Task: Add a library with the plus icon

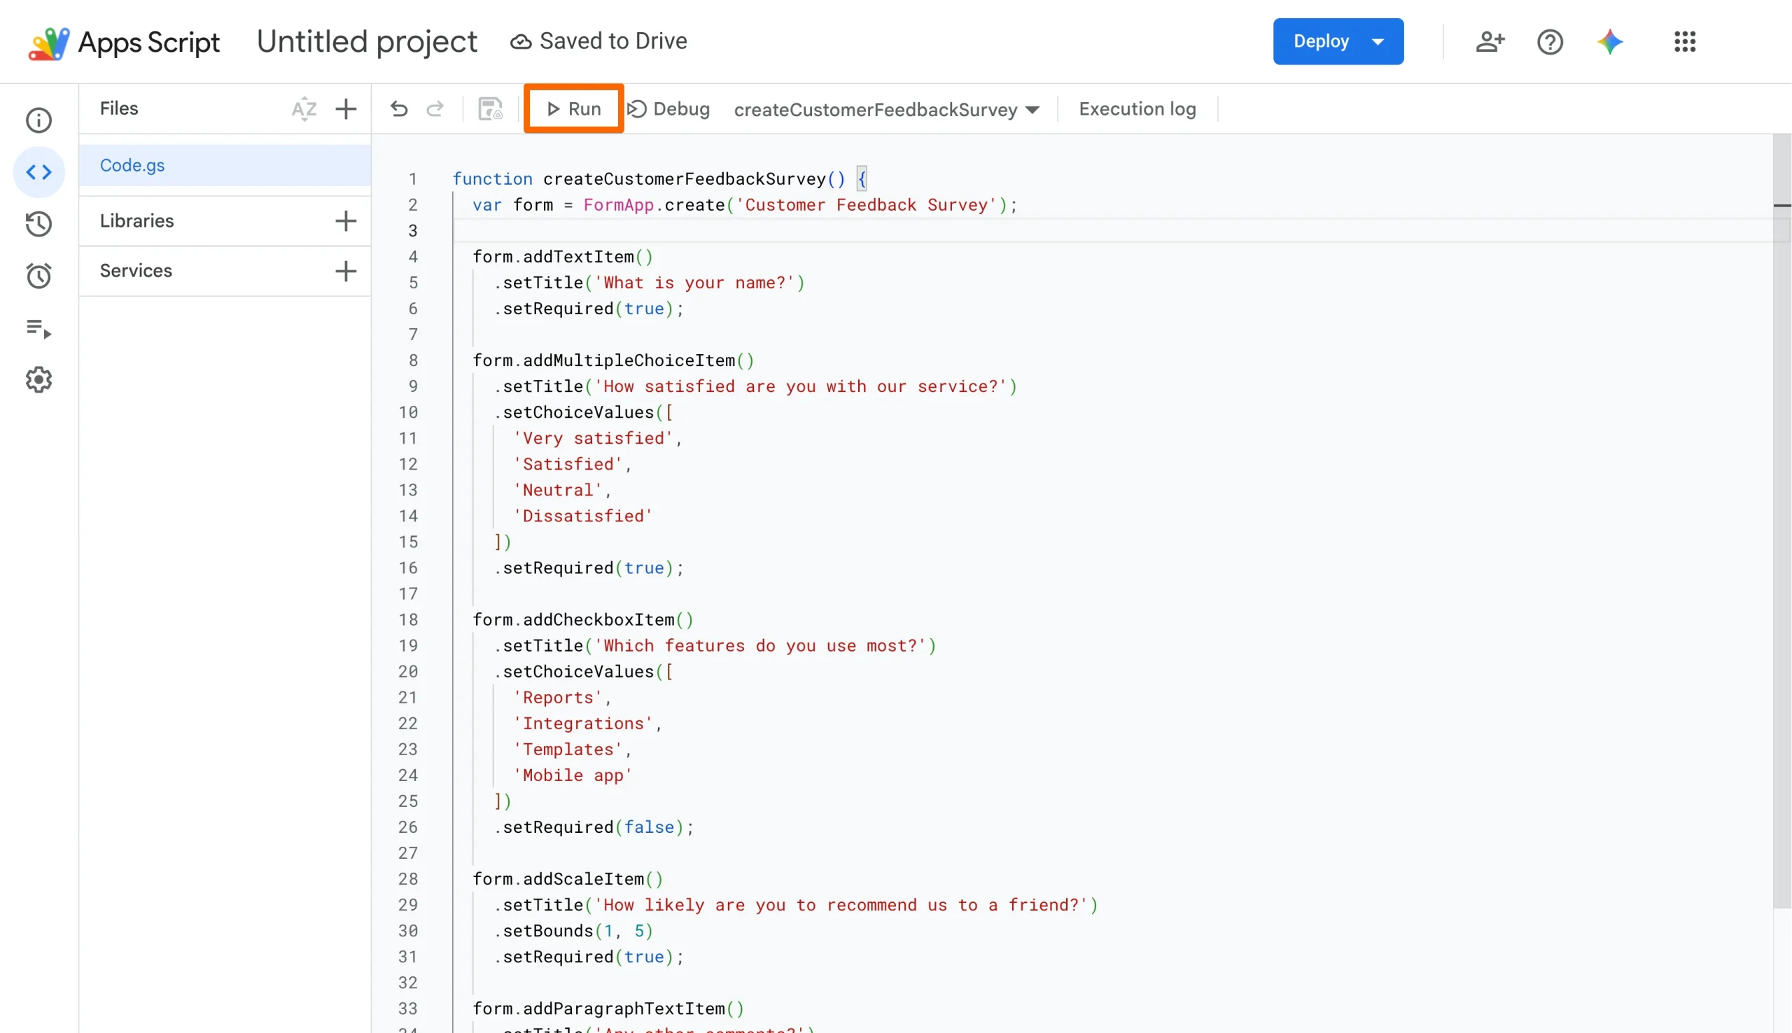Action: (x=346, y=220)
